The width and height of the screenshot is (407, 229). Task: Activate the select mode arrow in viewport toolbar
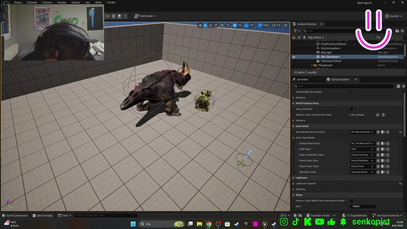(200, 25)
